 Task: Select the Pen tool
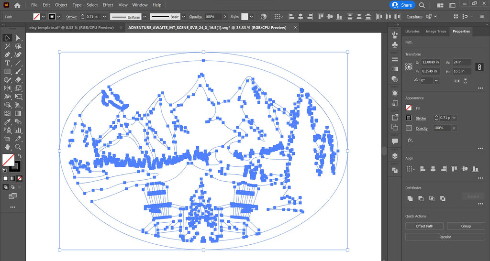pos(7,54)
